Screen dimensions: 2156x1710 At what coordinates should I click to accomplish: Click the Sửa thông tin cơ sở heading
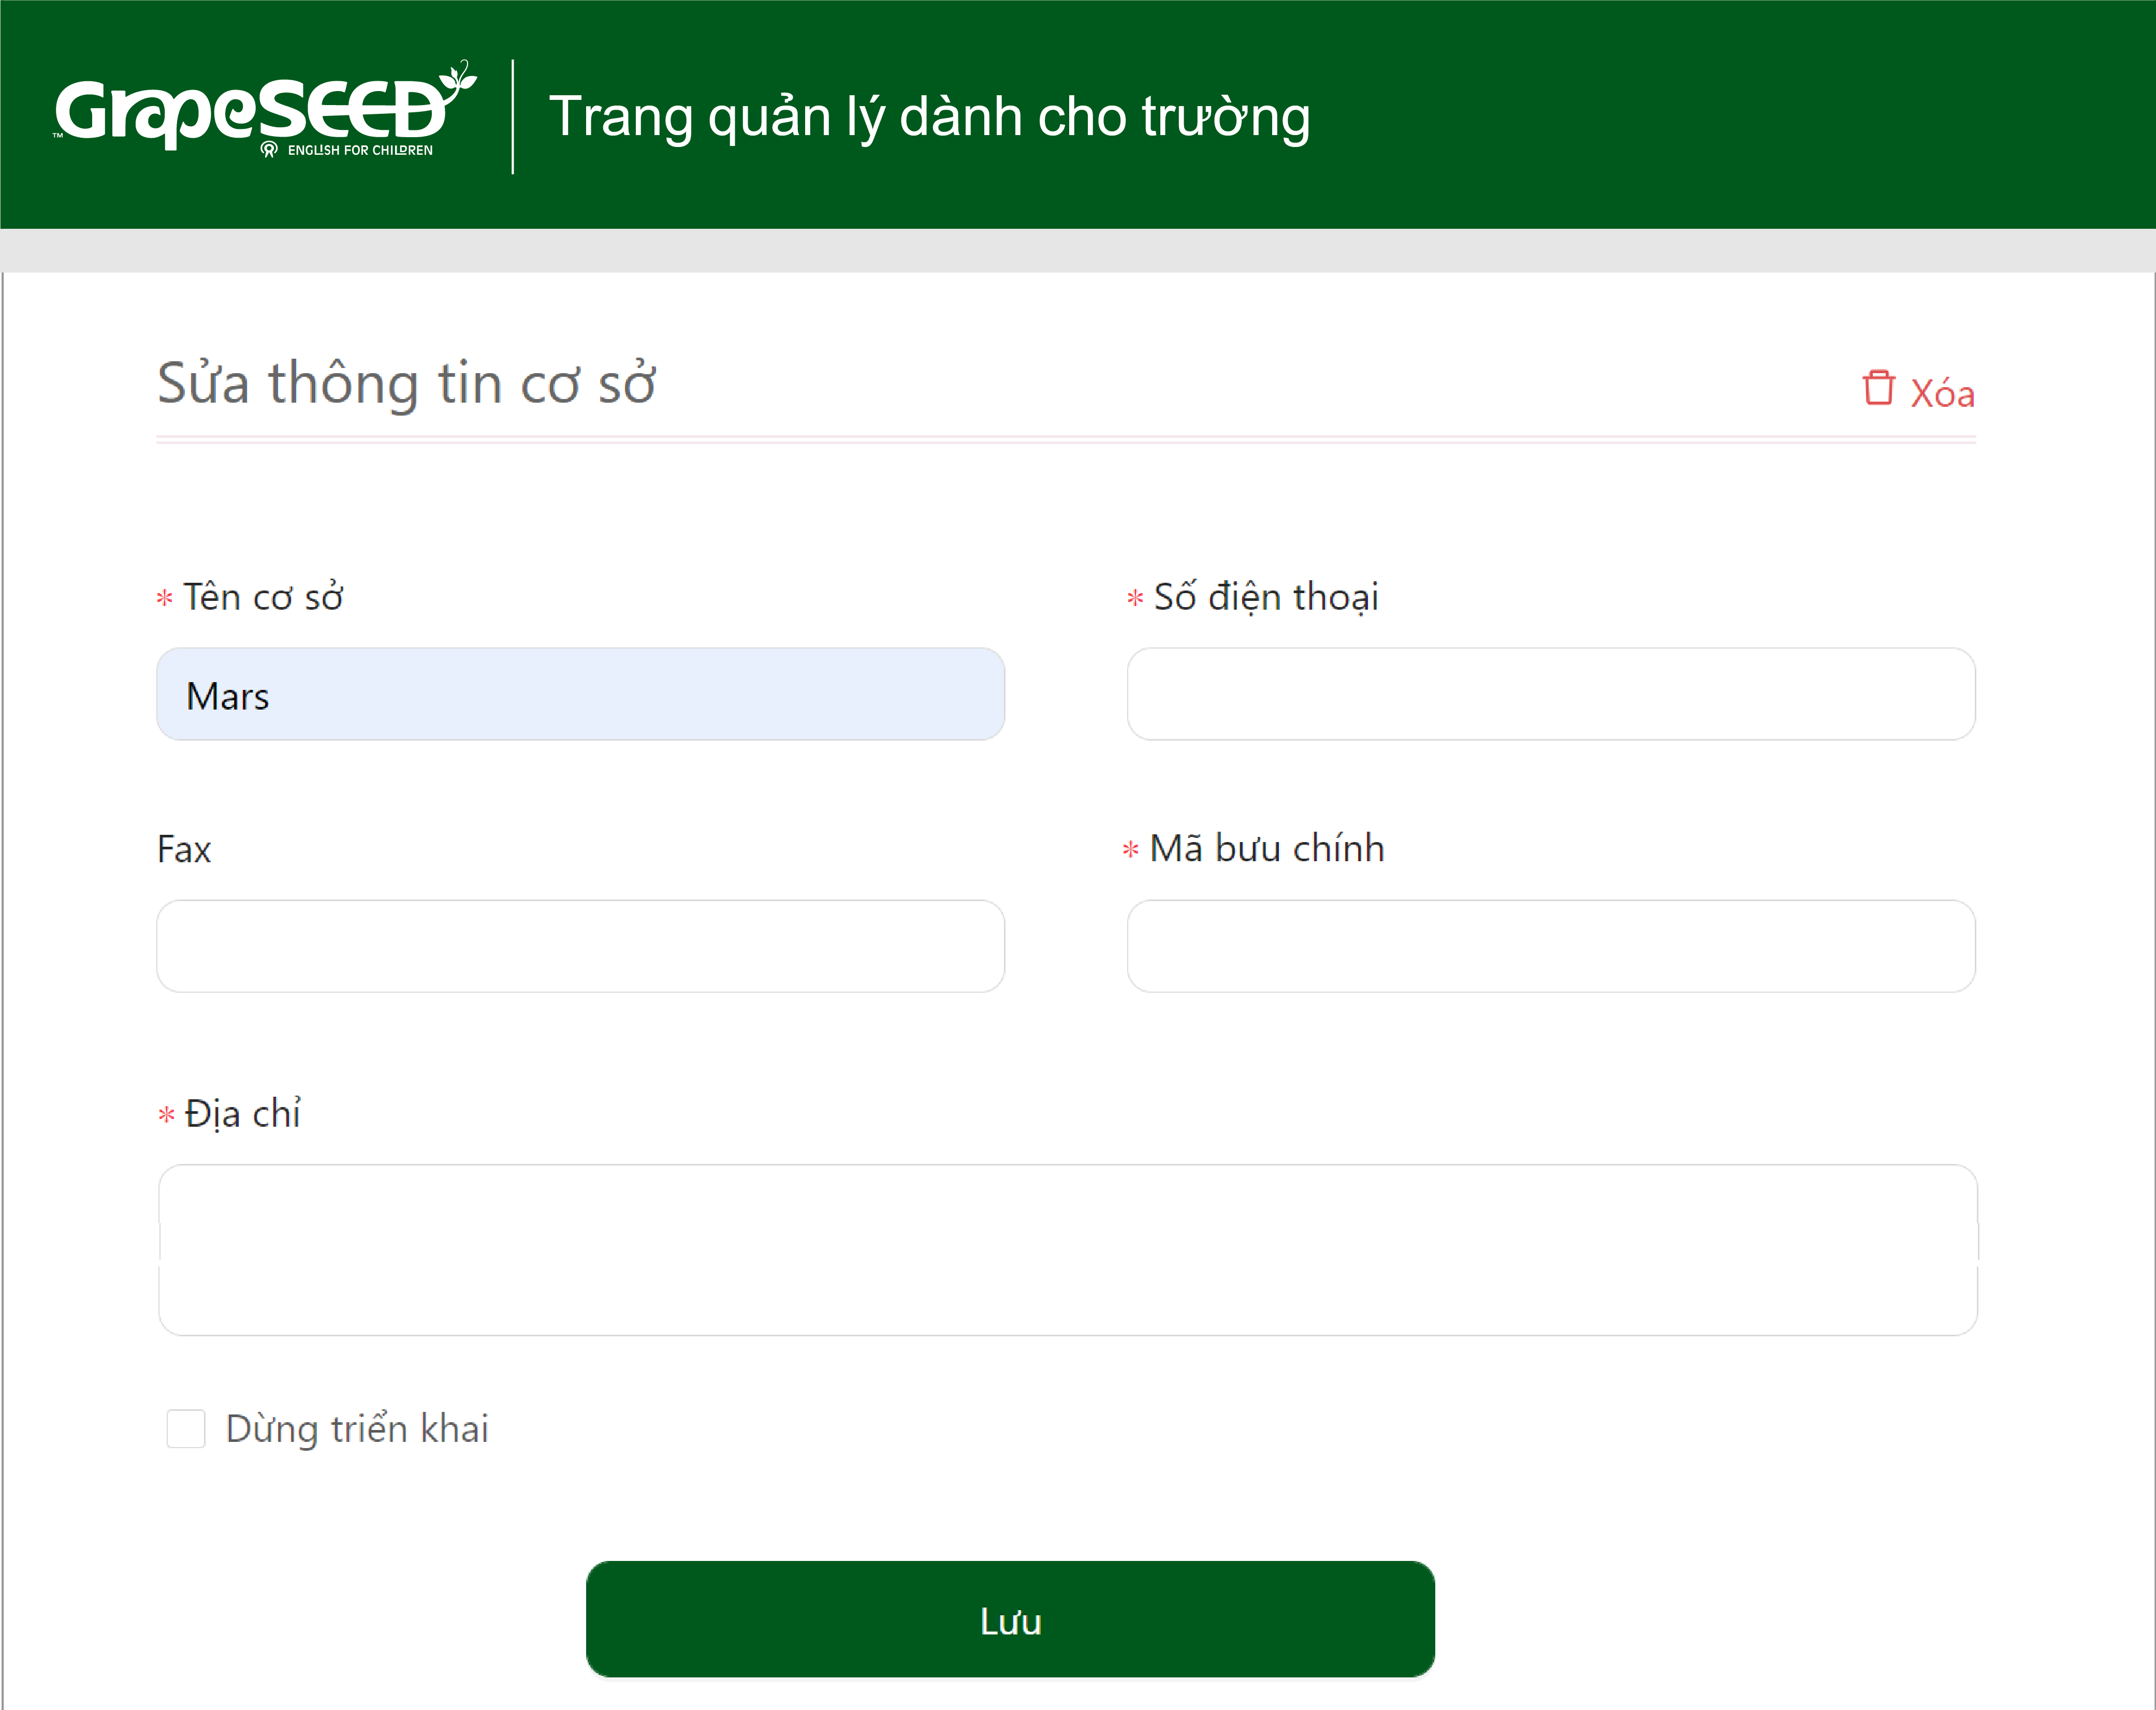tap(406, 384)
